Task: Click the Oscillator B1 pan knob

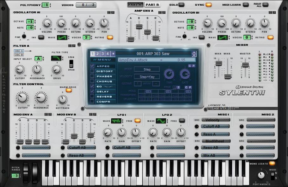Action: (x=265, y=23)
